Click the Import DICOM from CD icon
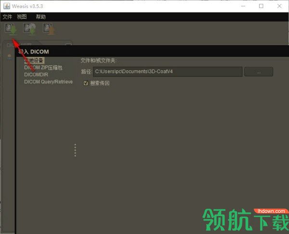The height and width of the screenshot is (234, 289). tap(29, 29)
